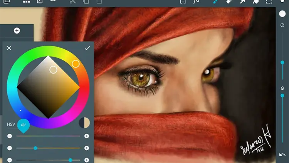Open the grid gallery icon in top toolbar

tap(26, 2)
